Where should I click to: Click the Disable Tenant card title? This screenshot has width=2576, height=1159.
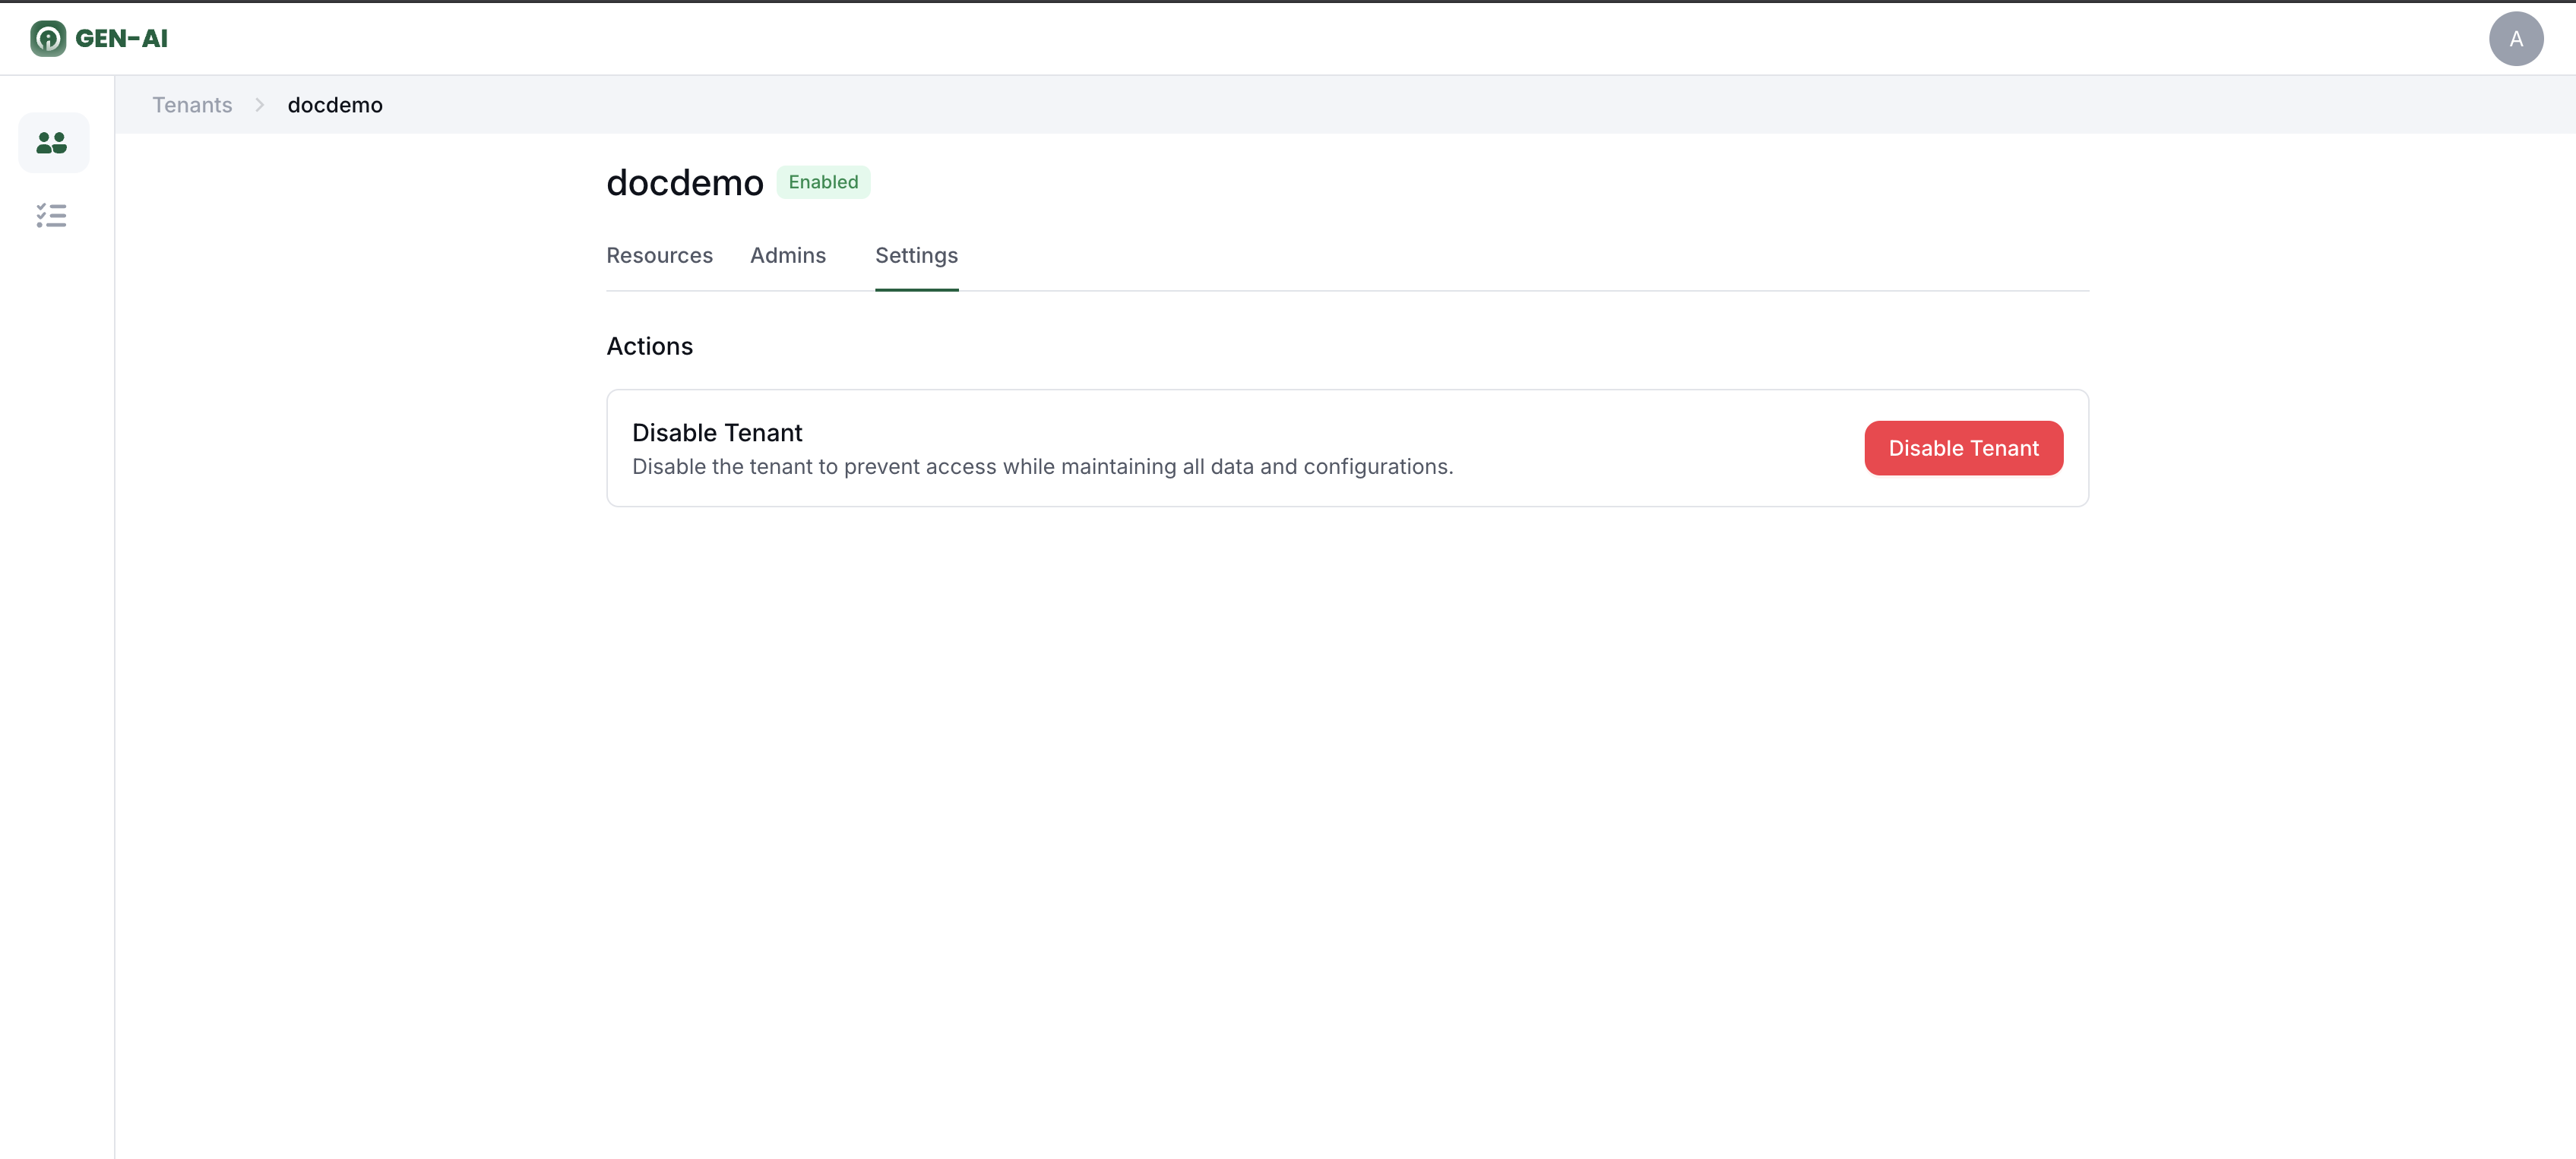pyautogui.click(x=717, y=433)
